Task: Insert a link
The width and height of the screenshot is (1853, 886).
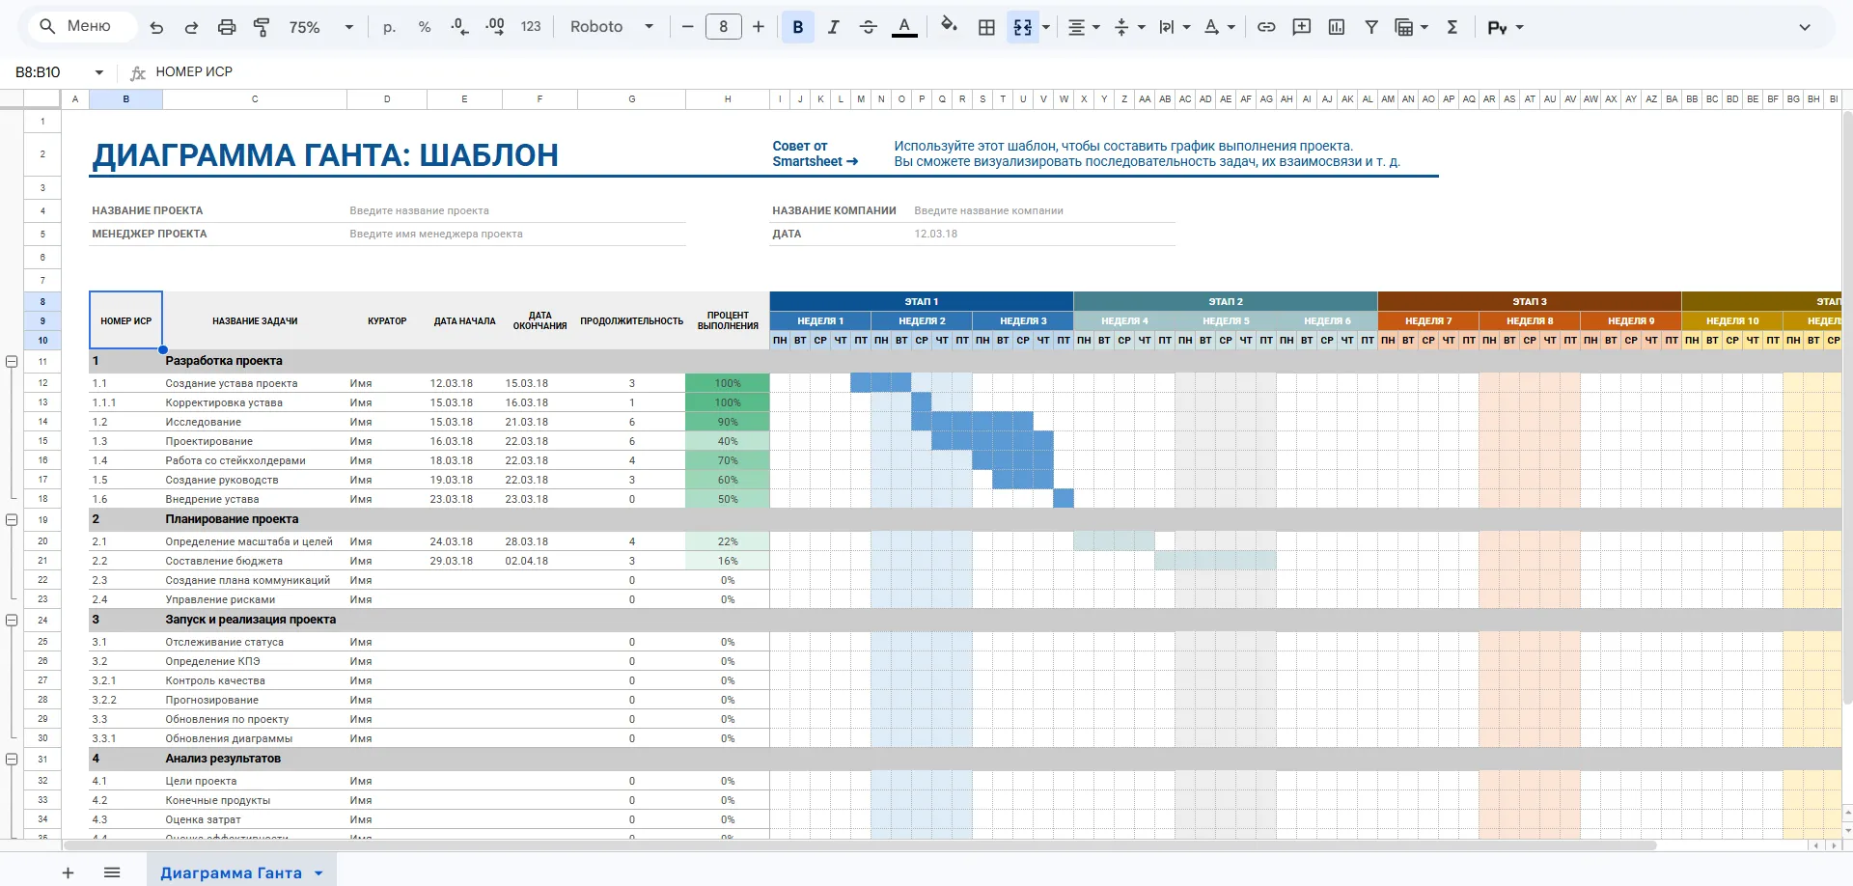Action: (x=1266, y=27)
